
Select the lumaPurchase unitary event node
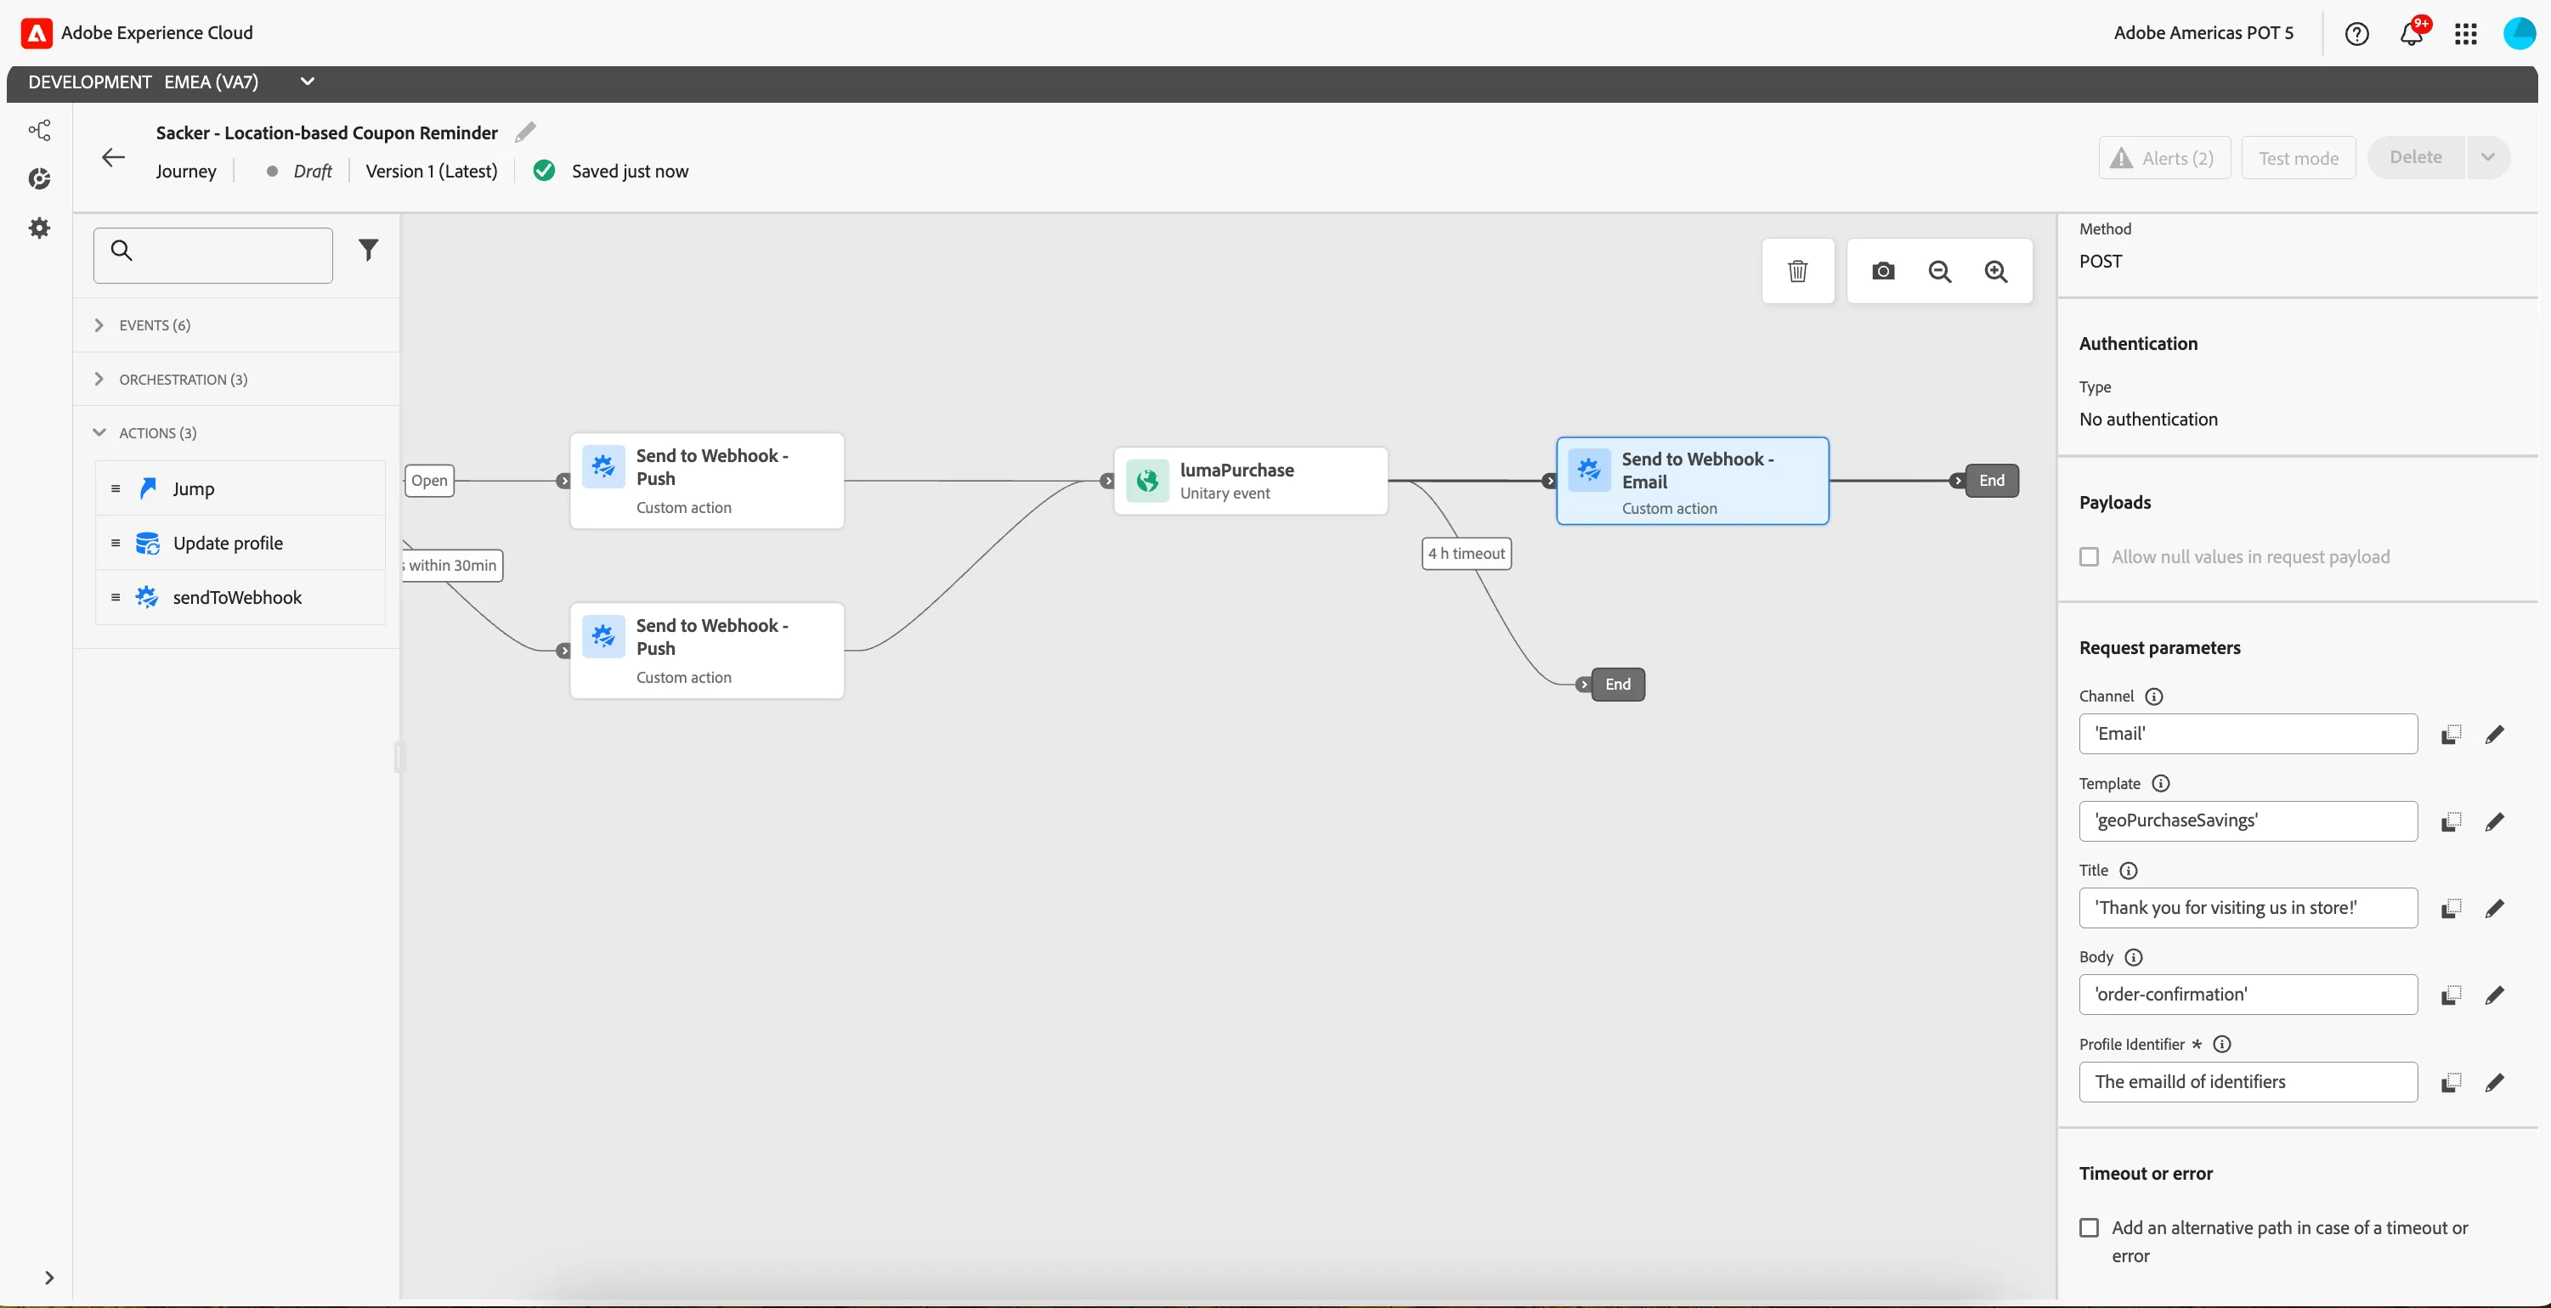pos(1250,482)
